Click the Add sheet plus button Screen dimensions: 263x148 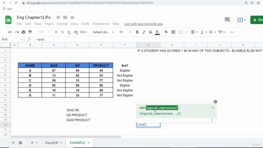pos(13,143)
